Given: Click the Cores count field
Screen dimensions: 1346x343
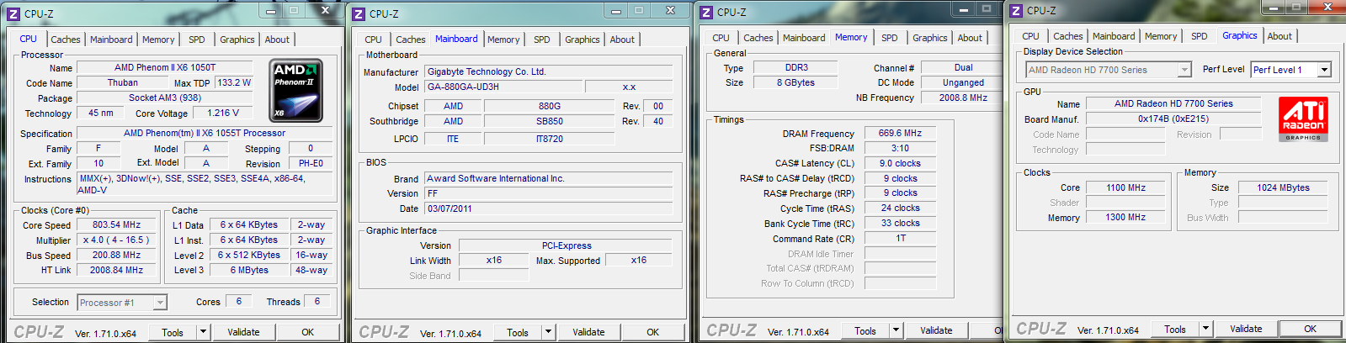Looking at the screenshot, I should point(239,301).
